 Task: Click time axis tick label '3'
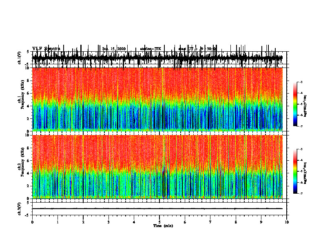click(108, 222)
